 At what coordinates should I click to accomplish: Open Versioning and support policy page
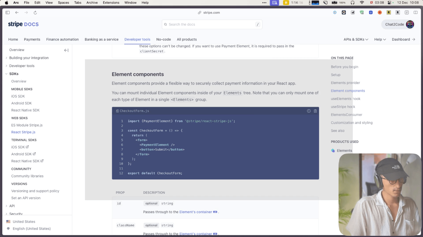[35, 191]
